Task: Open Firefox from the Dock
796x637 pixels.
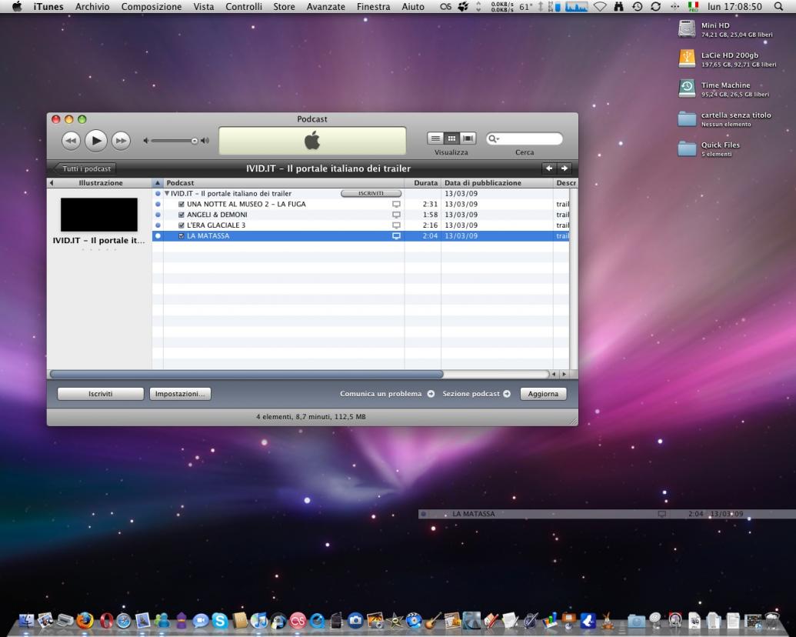Action: click(x=85, y=620)
